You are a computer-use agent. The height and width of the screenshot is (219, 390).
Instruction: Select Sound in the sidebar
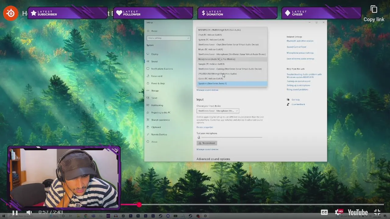pyautogui.click(x=154, y=61)
